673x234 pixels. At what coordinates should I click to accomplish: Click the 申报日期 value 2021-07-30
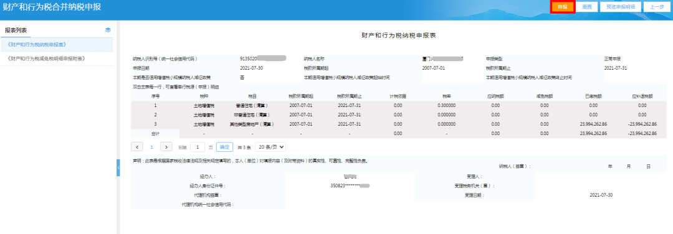click(x=251, y=68)
